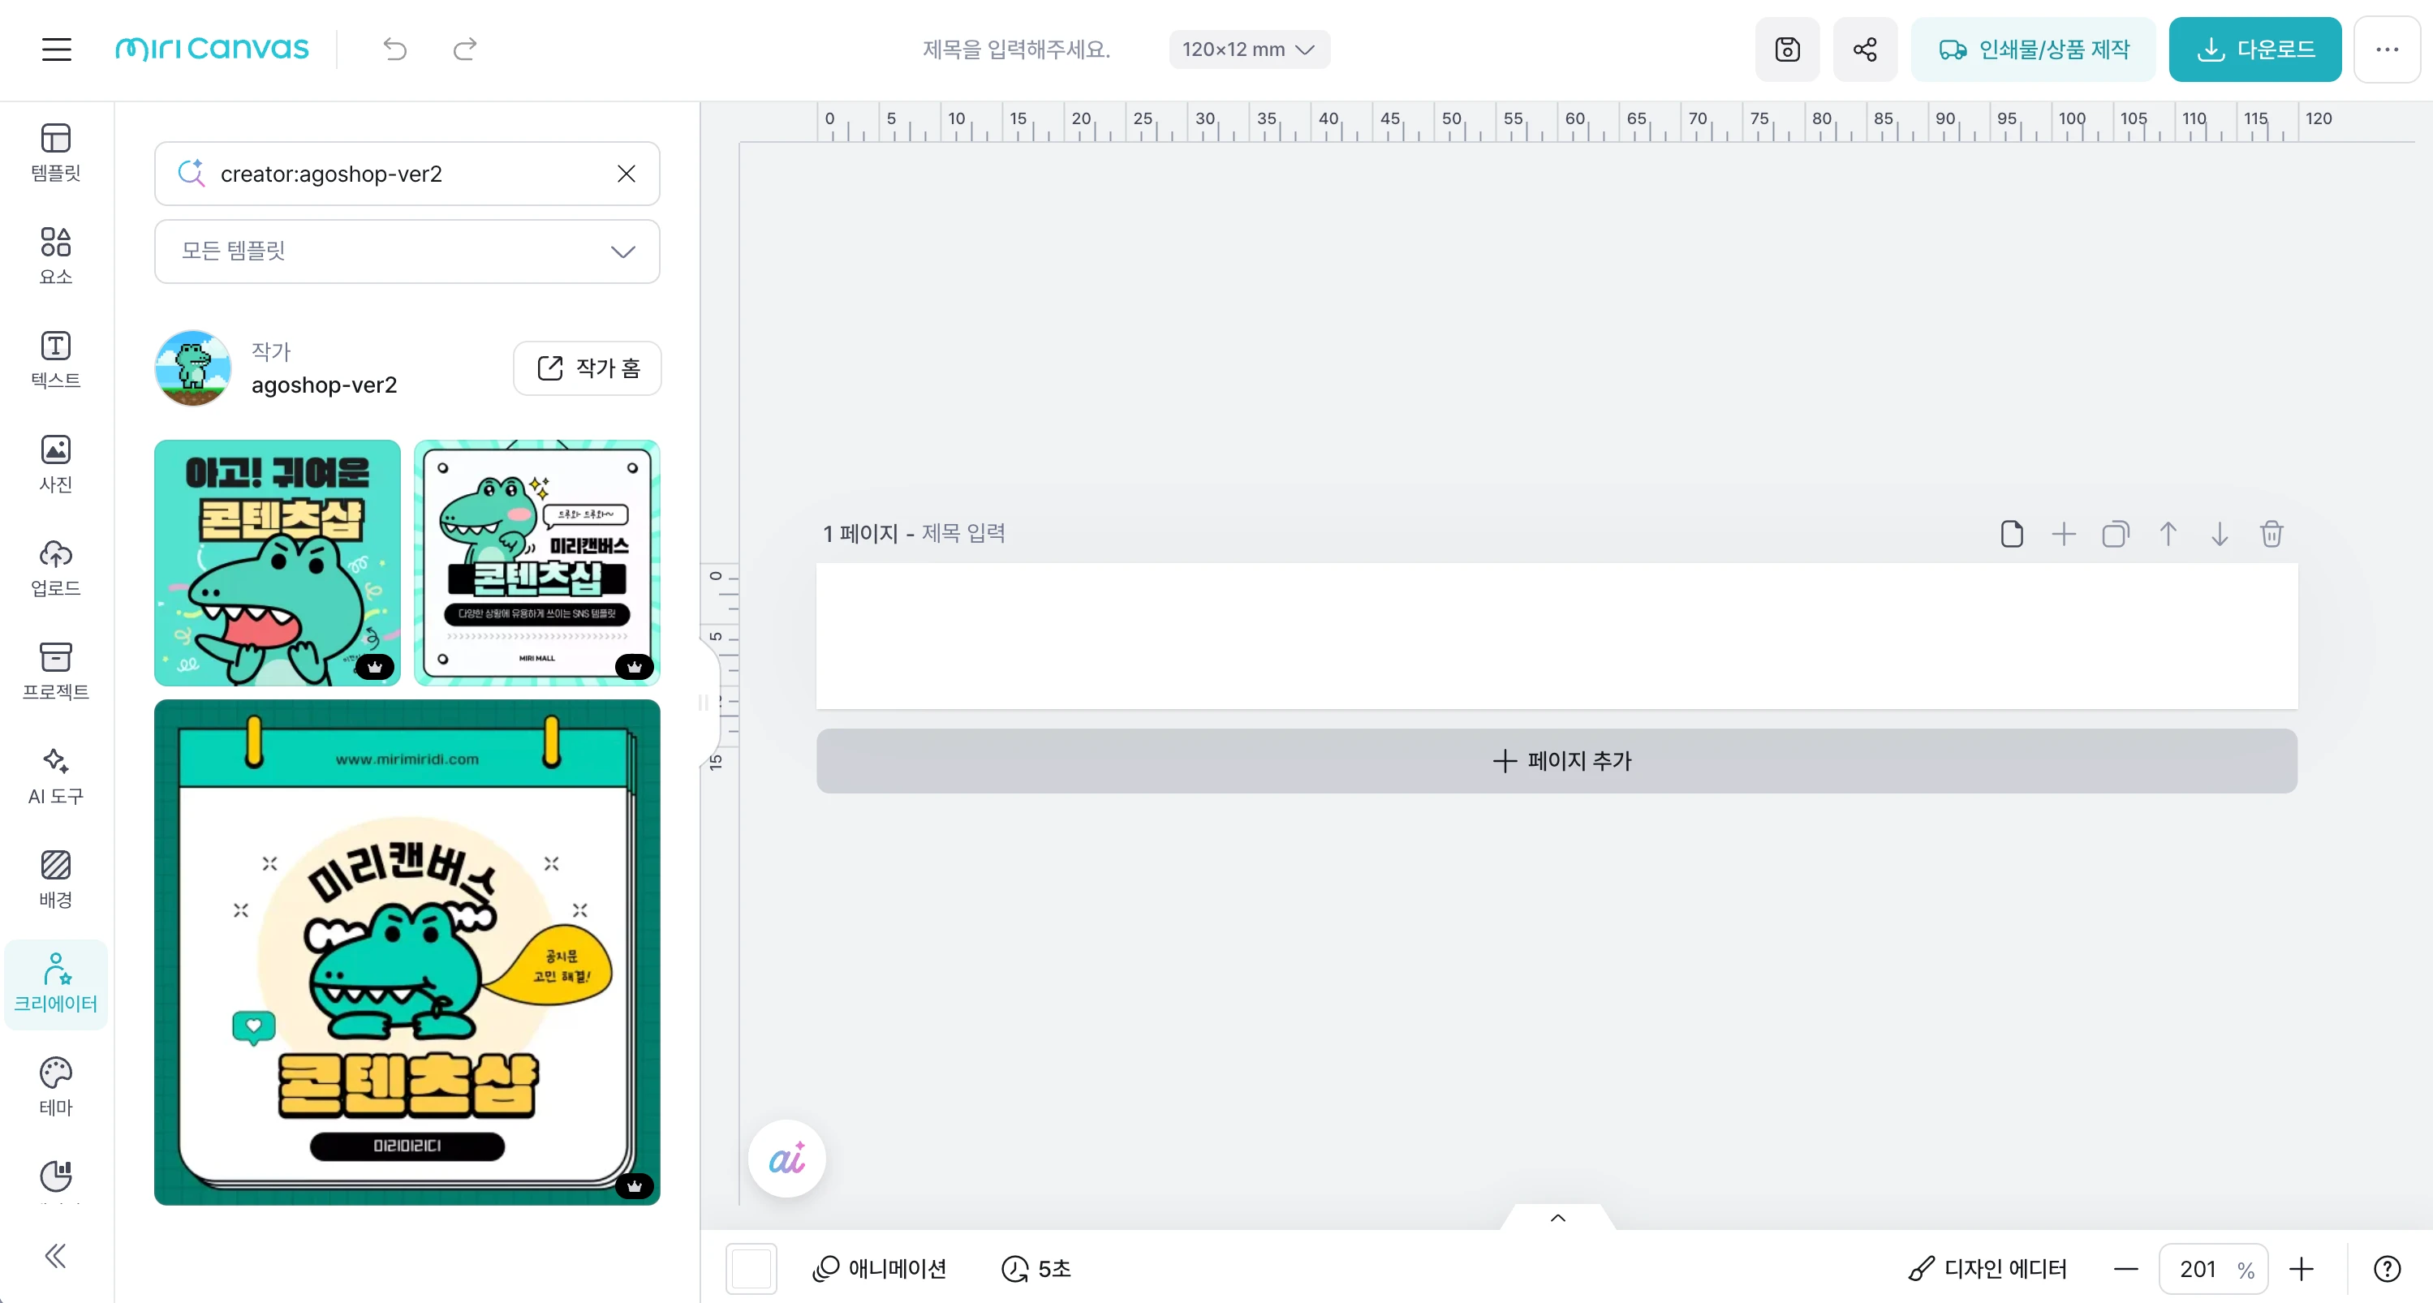
Task: Open the floating AI assistant button
Action: click(786, 1159)
